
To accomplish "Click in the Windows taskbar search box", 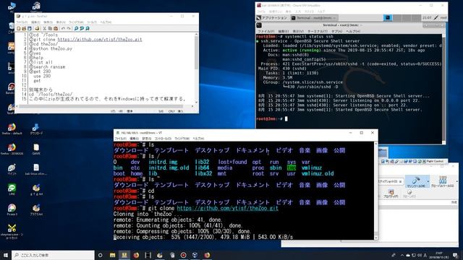I will click(x=53, y=255).
